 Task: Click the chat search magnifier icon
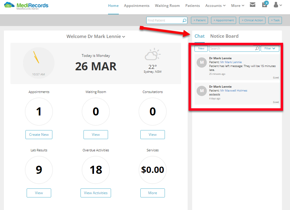click(257, 48)
